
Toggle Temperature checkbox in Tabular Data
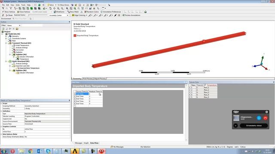click(205, 85)
